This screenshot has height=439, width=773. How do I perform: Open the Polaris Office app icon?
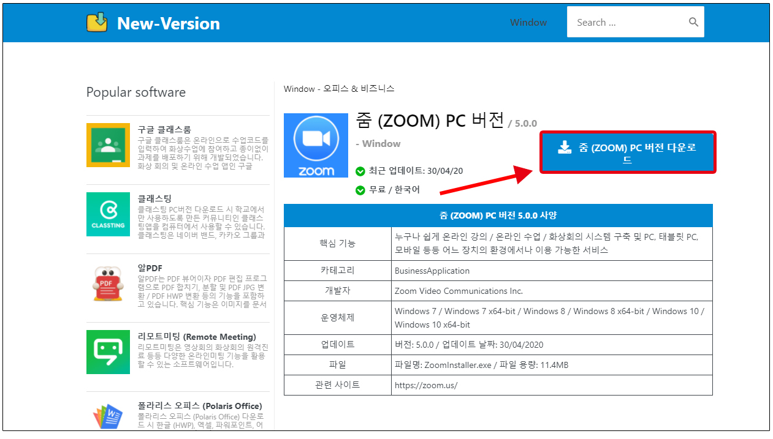[108, 416]
